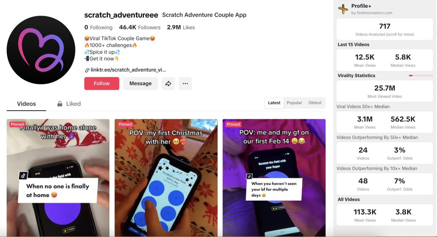437x237 pixels.
Task: Select the Latest sort option
Action: (x=274, y=103)
